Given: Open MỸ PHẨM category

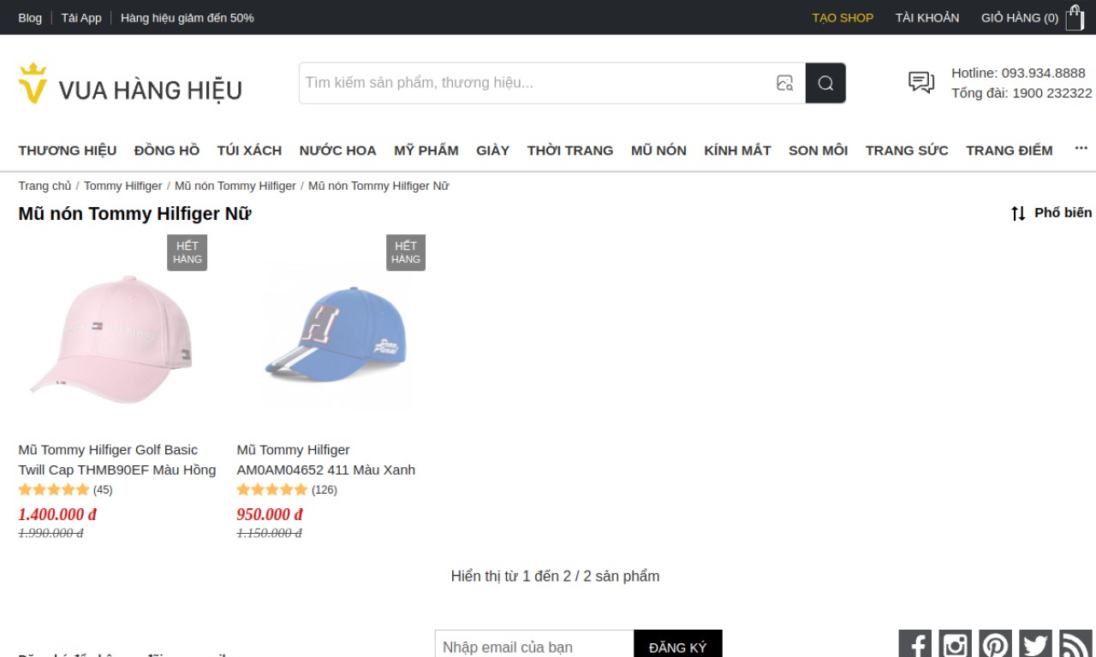Looking at the screenshot, I should (x=426, y=151).
